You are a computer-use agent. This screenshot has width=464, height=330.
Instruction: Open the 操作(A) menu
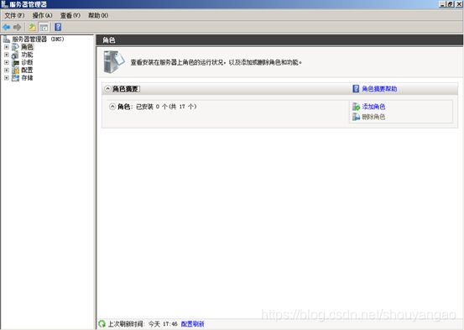pos(42,15)
